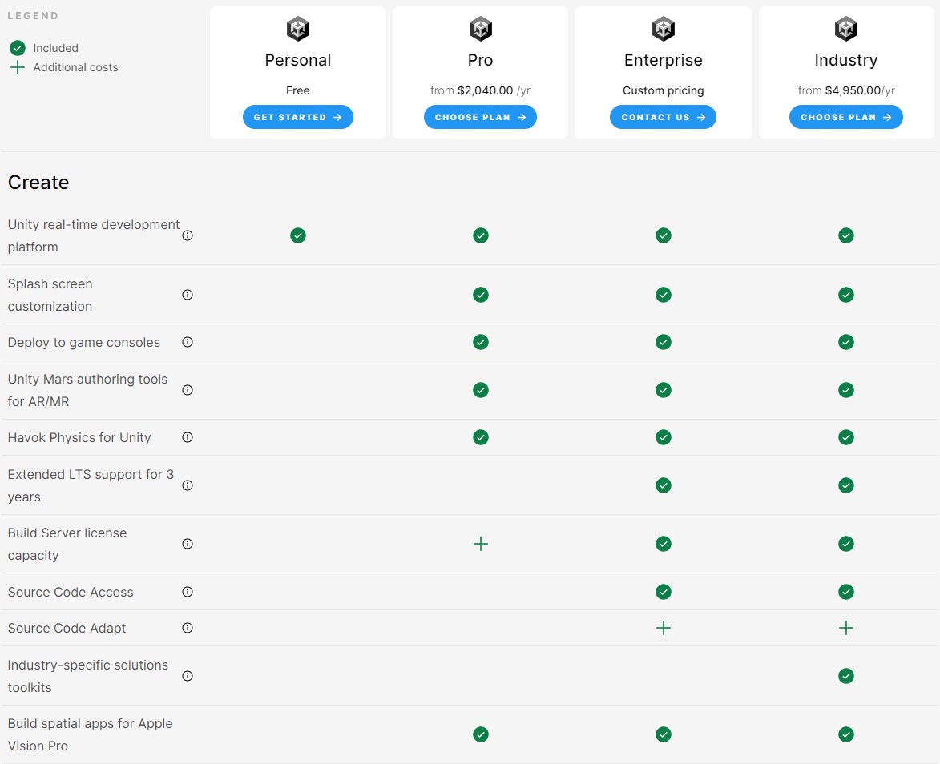Click Industry checkmark for Unity Mars authoring tools
The height and width of the screenshot is (764, 940).
pos(846,390)
